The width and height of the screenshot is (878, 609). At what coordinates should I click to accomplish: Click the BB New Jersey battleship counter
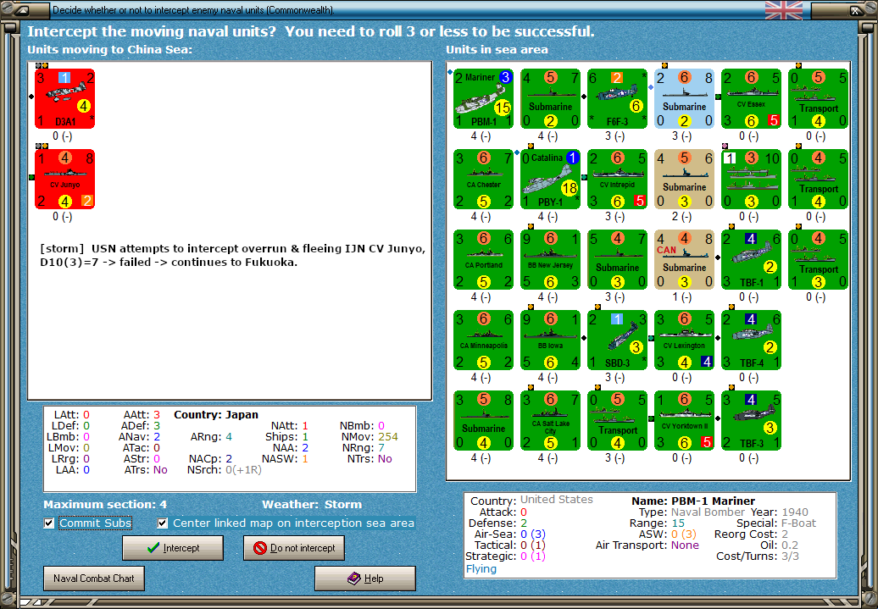tap(550, 260)
